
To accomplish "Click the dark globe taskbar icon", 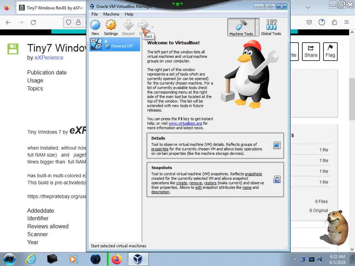I will (95, 259).
